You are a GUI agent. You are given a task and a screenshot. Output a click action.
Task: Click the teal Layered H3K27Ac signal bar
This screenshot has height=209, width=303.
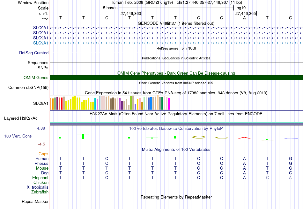tap(176, 123)
